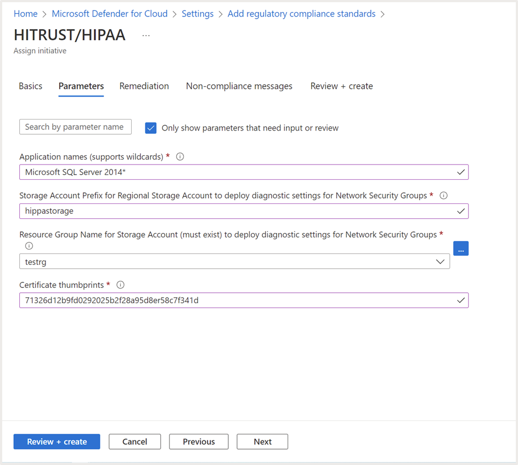The width and height of the screenshot is (518, 465).
Task: Click info icon beside Certificate thumbprints label
Action: coord(121,285)
